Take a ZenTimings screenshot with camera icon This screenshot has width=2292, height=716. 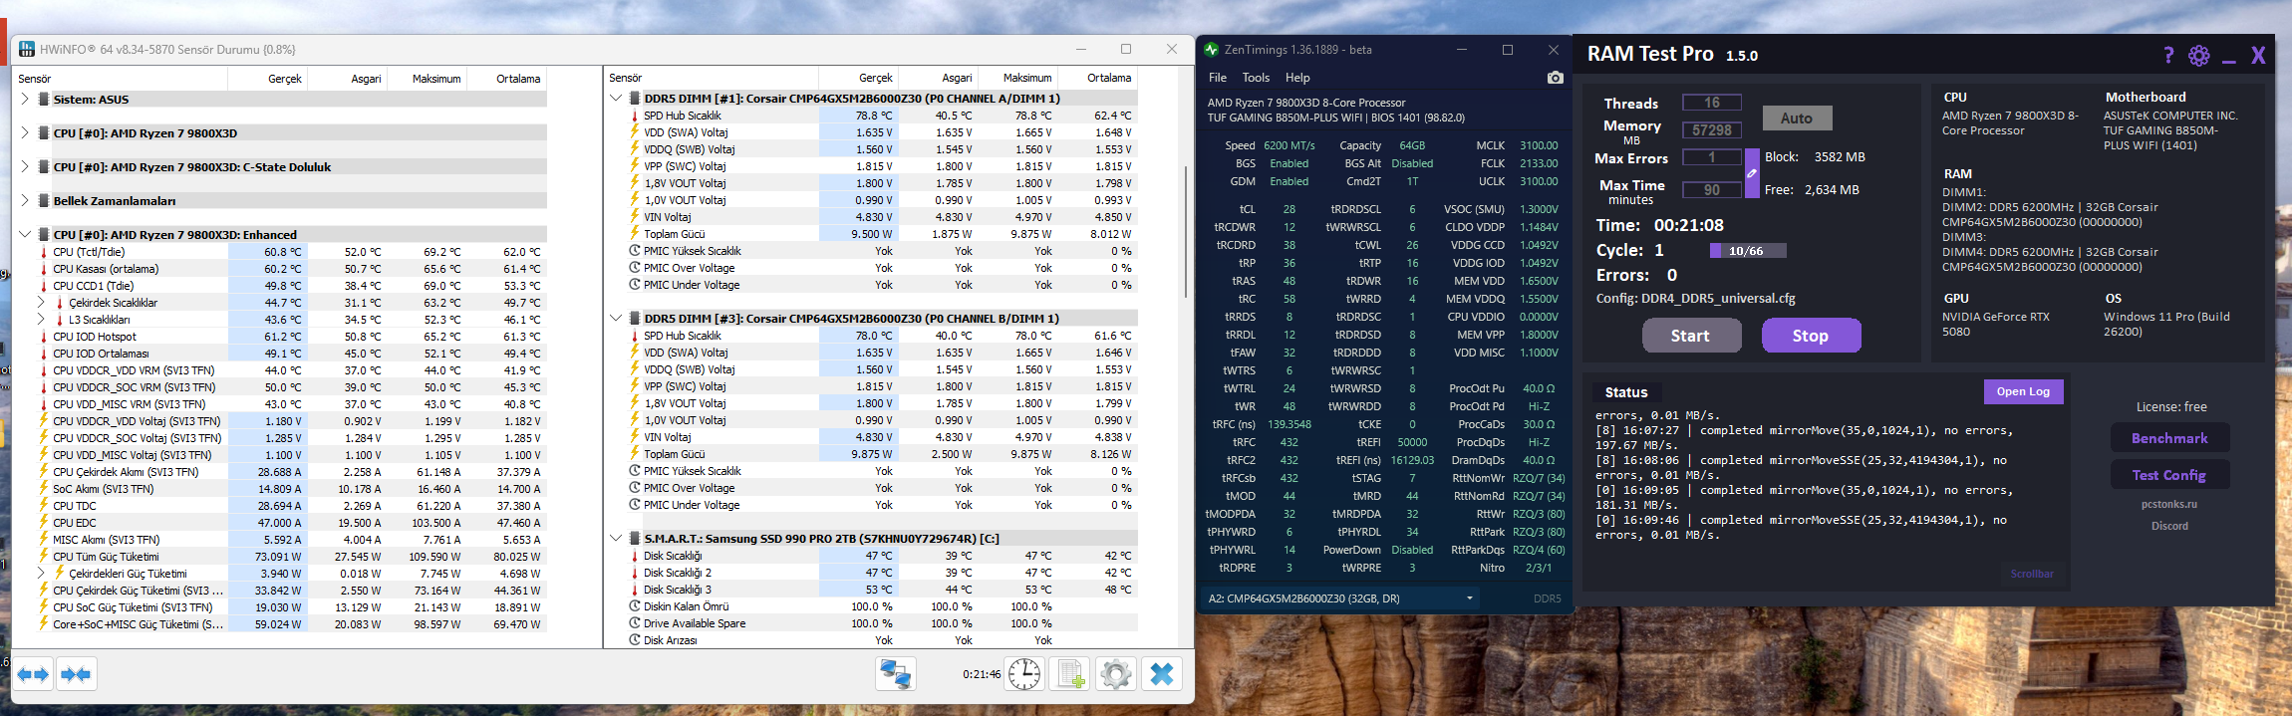pyautogui.click(x=1555, y=78)
